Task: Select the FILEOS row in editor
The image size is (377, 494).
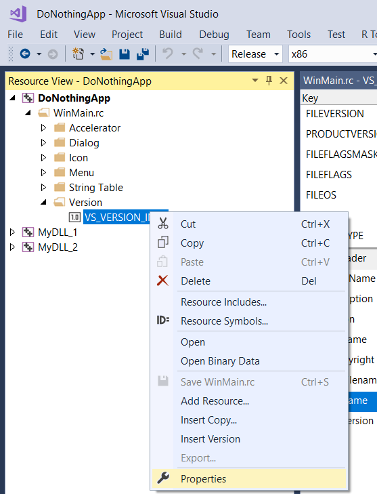Action: point(339,194)
